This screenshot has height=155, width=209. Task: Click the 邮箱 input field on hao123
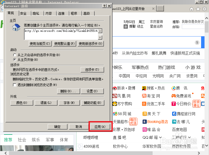coord(193,27)
